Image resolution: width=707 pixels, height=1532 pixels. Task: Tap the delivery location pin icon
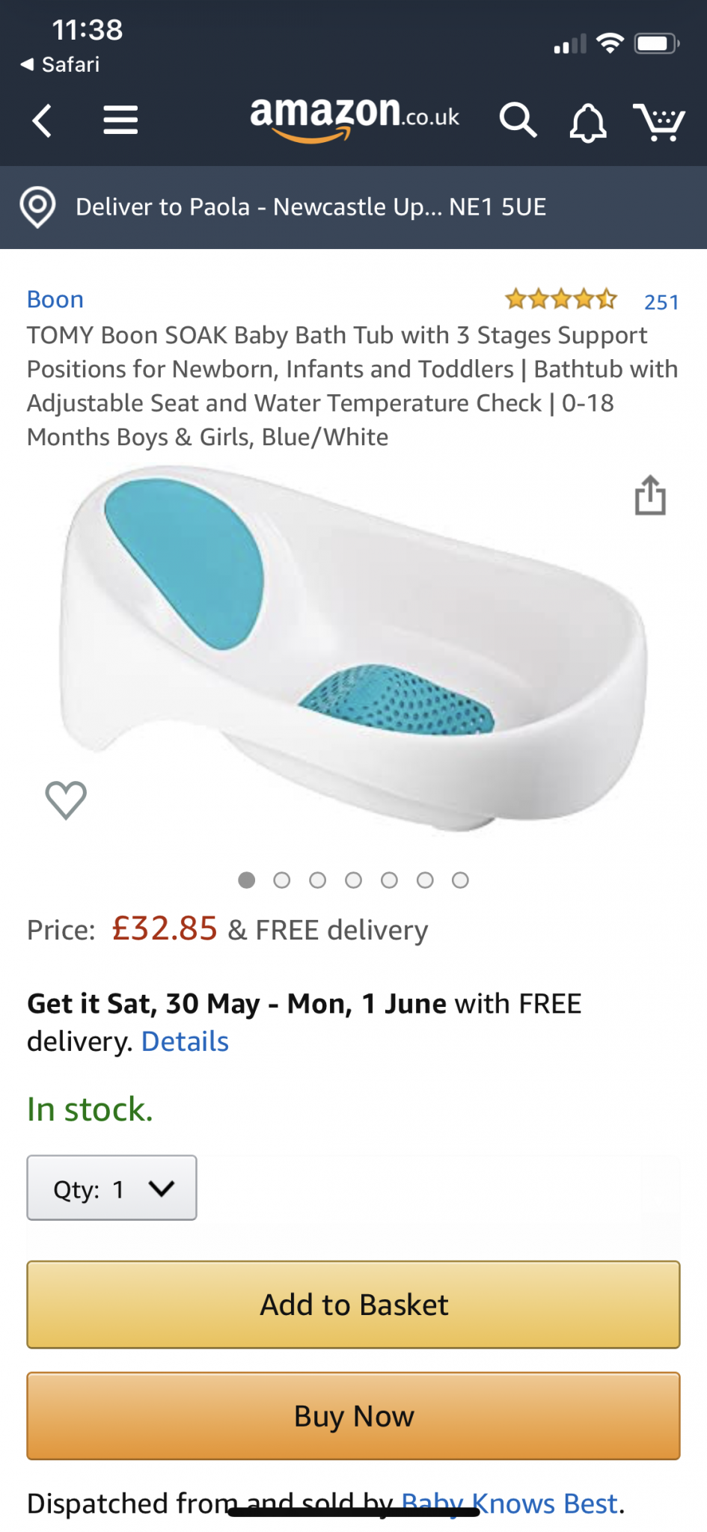tap(38, 207)
